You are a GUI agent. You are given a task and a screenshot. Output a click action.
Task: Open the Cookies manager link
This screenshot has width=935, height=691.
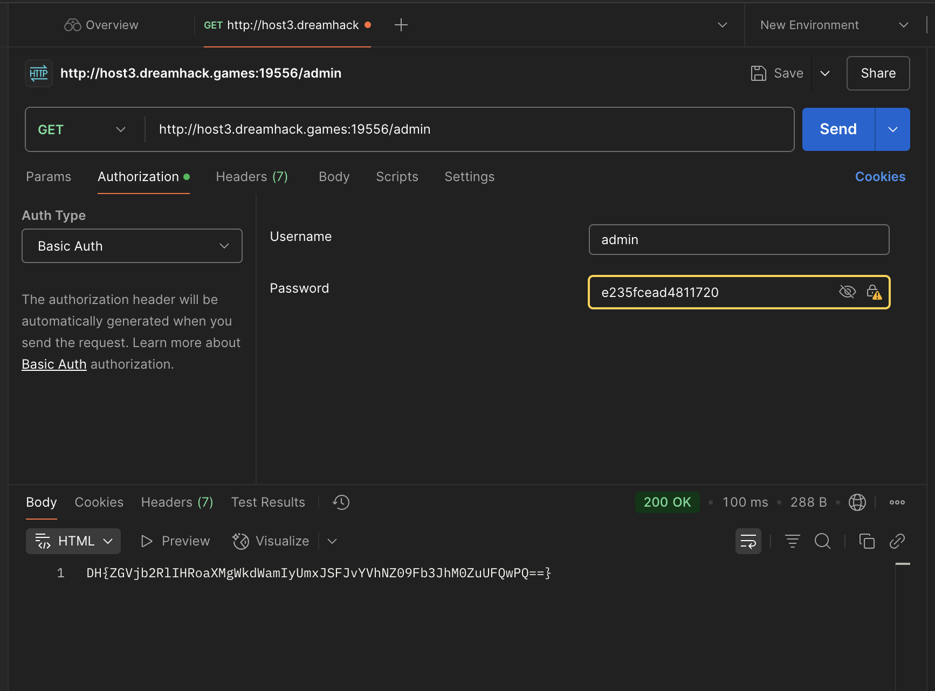pos(880,177)
